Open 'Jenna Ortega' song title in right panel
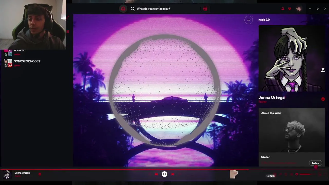 click(x=271, y=97)
